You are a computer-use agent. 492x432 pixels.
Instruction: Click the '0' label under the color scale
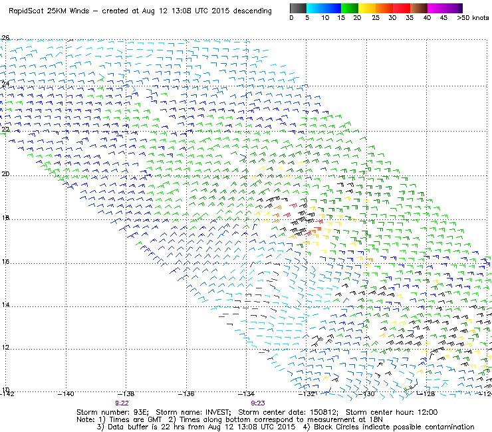[x=291, y=18]
